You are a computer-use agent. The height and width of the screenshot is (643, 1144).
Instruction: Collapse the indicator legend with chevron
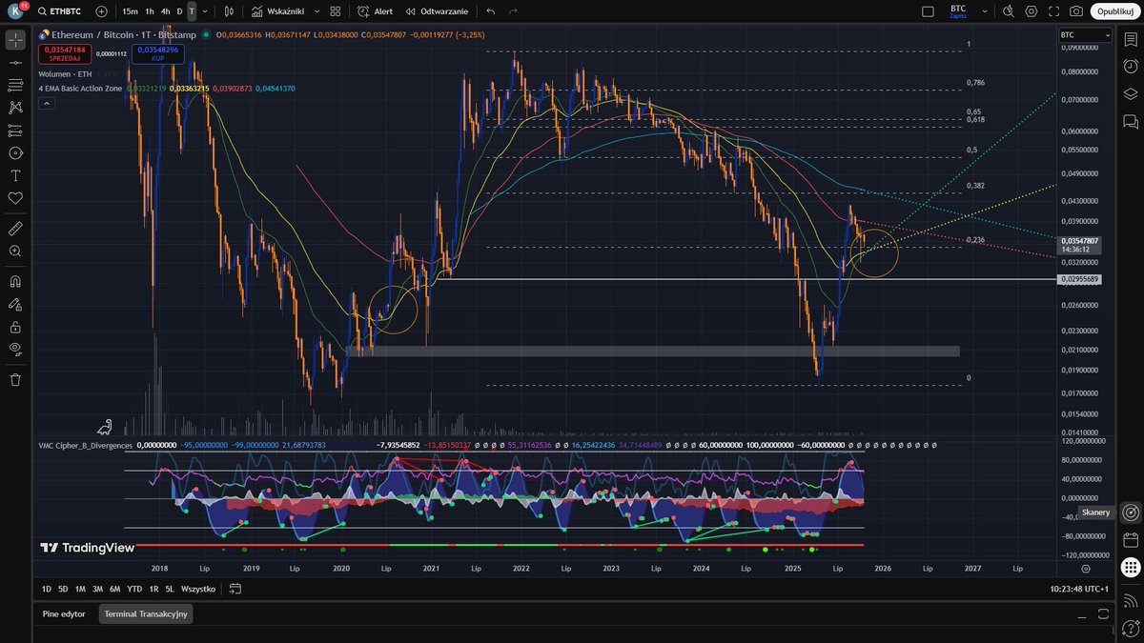click(46, 103)
